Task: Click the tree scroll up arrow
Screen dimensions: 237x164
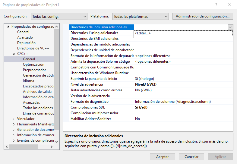Action: tap(56, 27)
